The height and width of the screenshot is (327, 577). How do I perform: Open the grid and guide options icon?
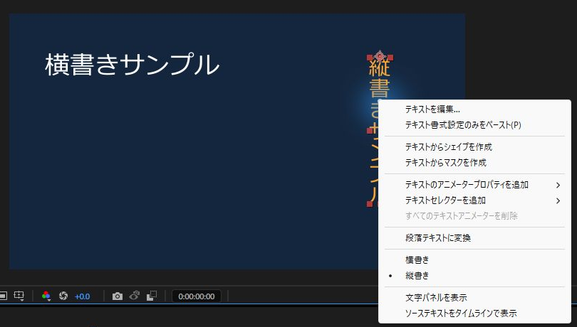pos(19,296)
